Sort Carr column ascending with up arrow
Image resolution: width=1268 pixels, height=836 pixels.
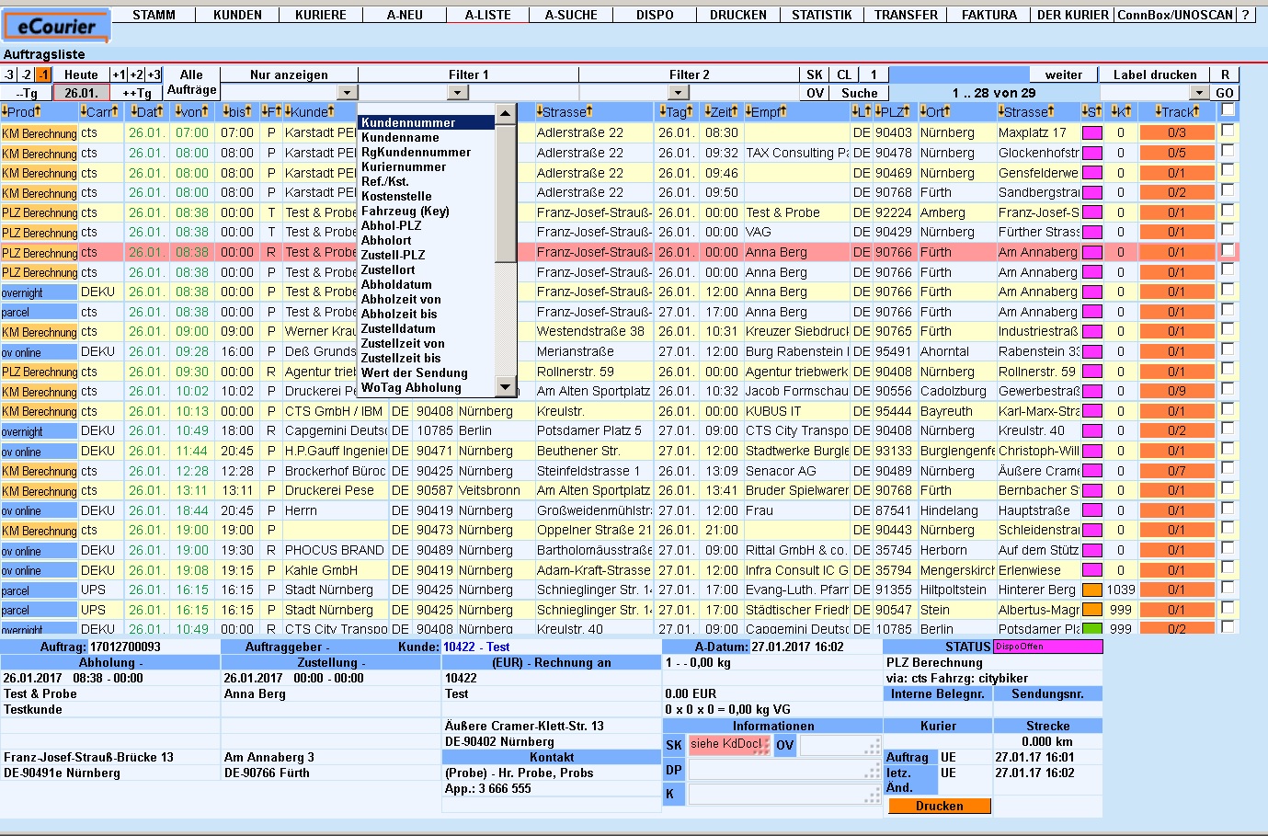115,112
